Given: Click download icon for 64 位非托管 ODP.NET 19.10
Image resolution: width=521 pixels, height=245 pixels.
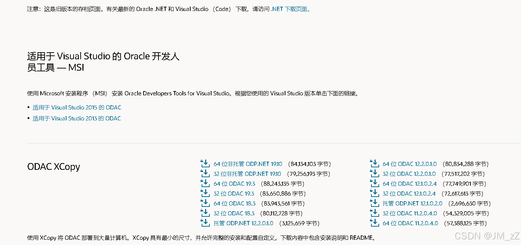Looking at the screenshot, I should [205, 163].
